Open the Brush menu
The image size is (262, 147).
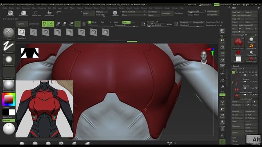pos(11,8)
